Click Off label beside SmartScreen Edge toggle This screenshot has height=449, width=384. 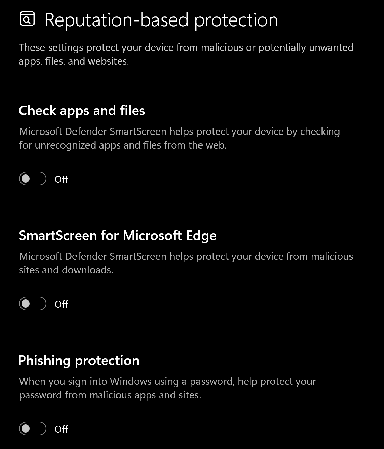tap(61, 304)
